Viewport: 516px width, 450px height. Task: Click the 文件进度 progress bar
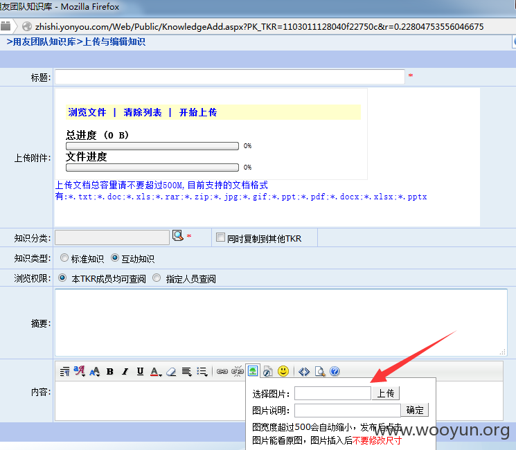(x=152, y=168)
